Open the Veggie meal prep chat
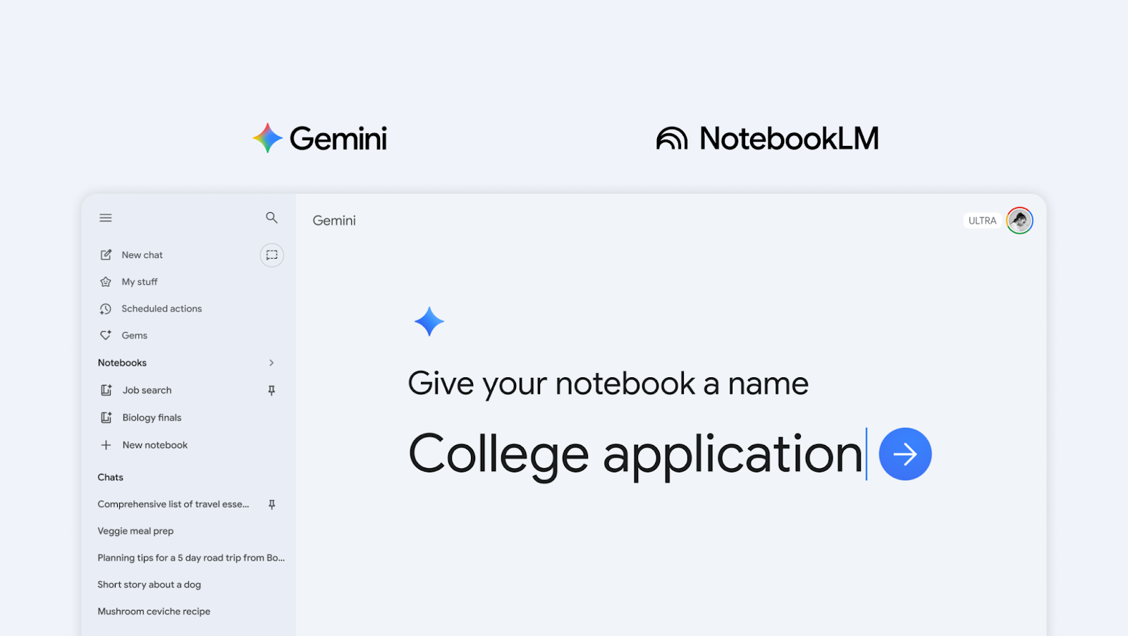Image resolution: width=1128 pixels, height=636 pixels. (135, 530)
